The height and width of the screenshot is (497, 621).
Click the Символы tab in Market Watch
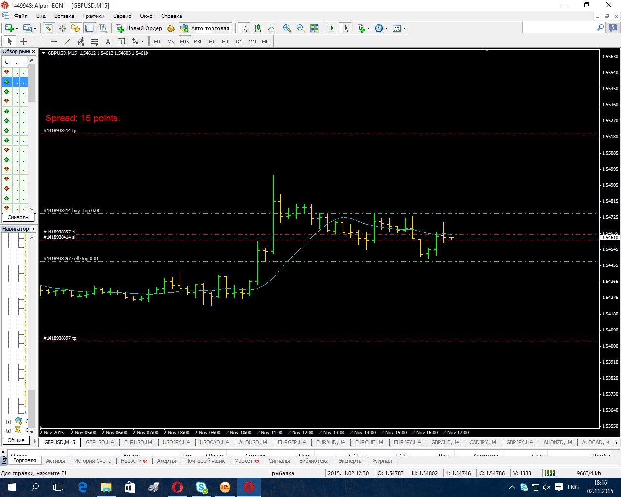tap(18, 217)
